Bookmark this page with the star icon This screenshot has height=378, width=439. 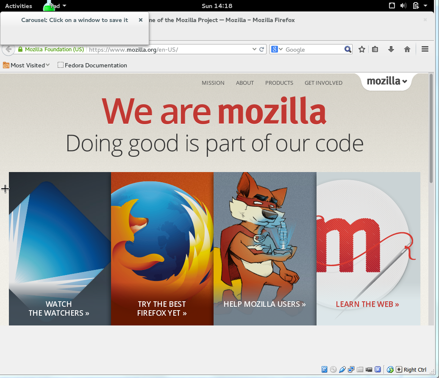[x=362, y=50]
